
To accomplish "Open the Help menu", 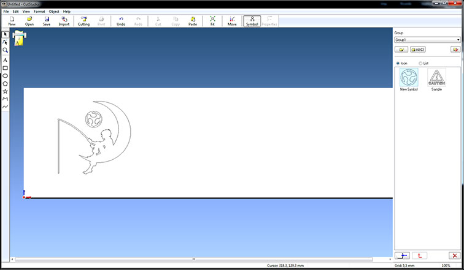I will [66, 12].
